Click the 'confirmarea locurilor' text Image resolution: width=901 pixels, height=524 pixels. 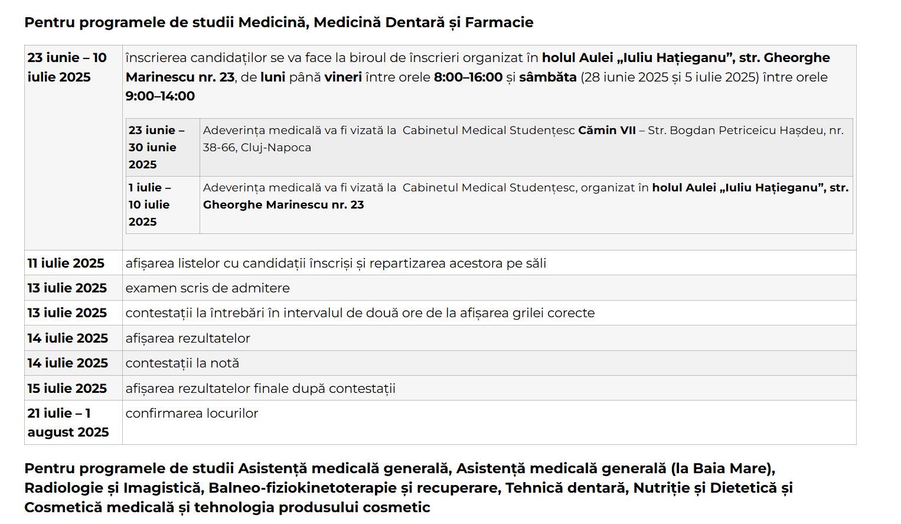(191, 414)
